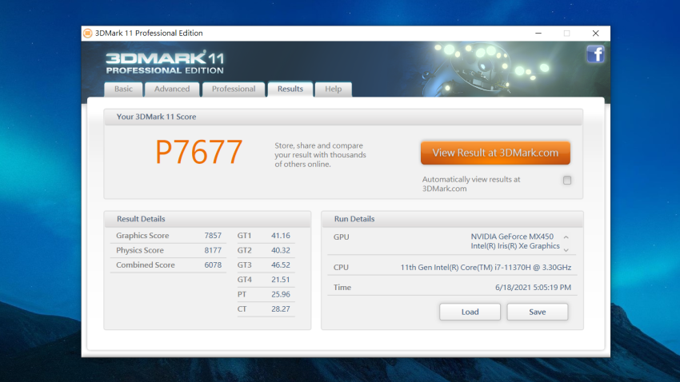This screenshot has height=382, width=680.
Task: Minimize the 3DMark 11 window
Action: click(x=538, y=34)
